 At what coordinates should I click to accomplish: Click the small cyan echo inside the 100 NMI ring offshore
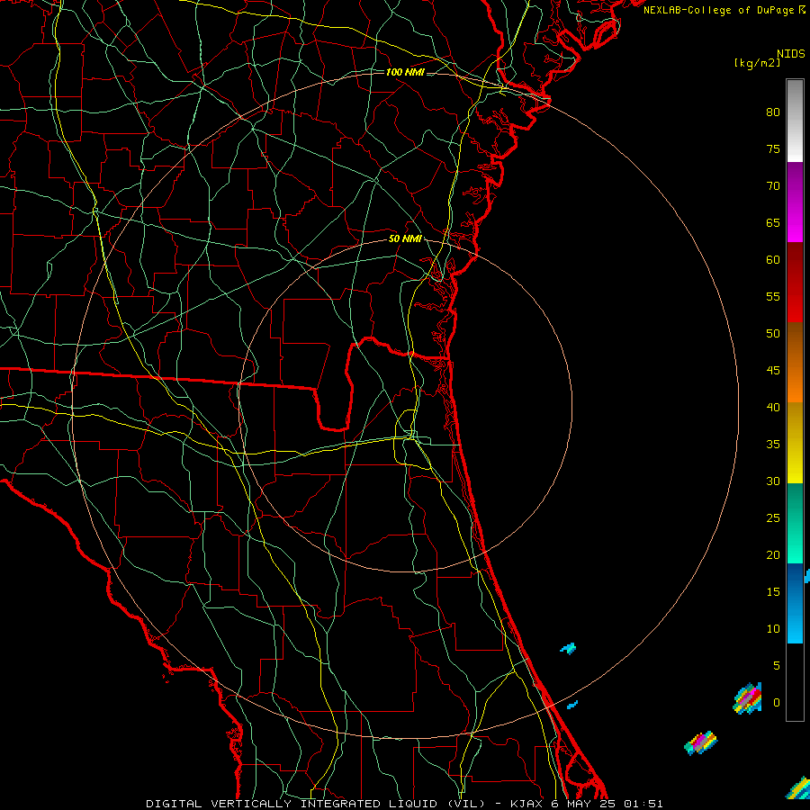[568, 648]
